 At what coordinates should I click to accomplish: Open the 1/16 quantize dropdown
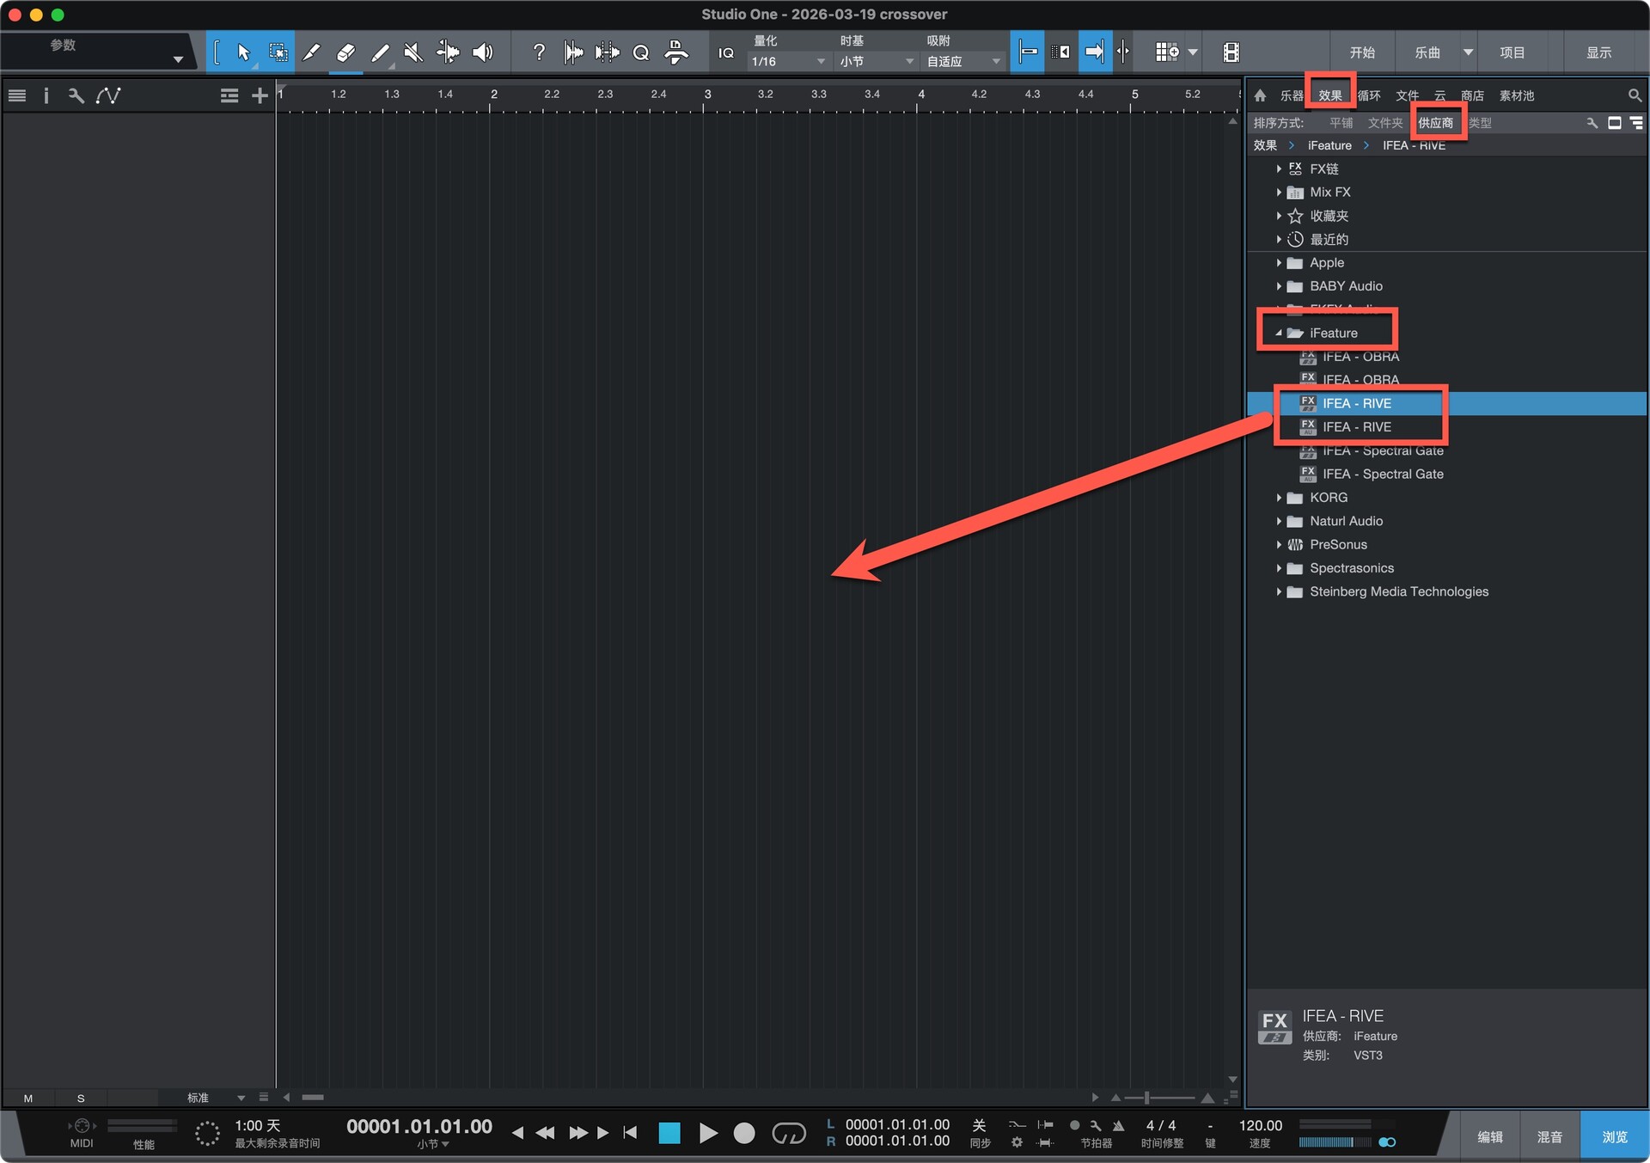787,62
